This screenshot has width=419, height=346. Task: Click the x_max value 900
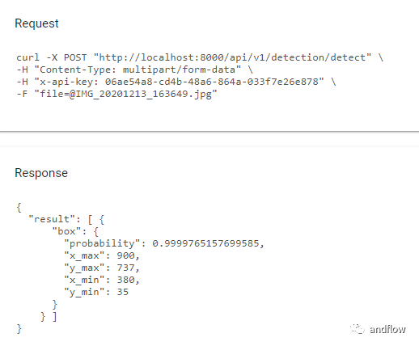[125, 255]
